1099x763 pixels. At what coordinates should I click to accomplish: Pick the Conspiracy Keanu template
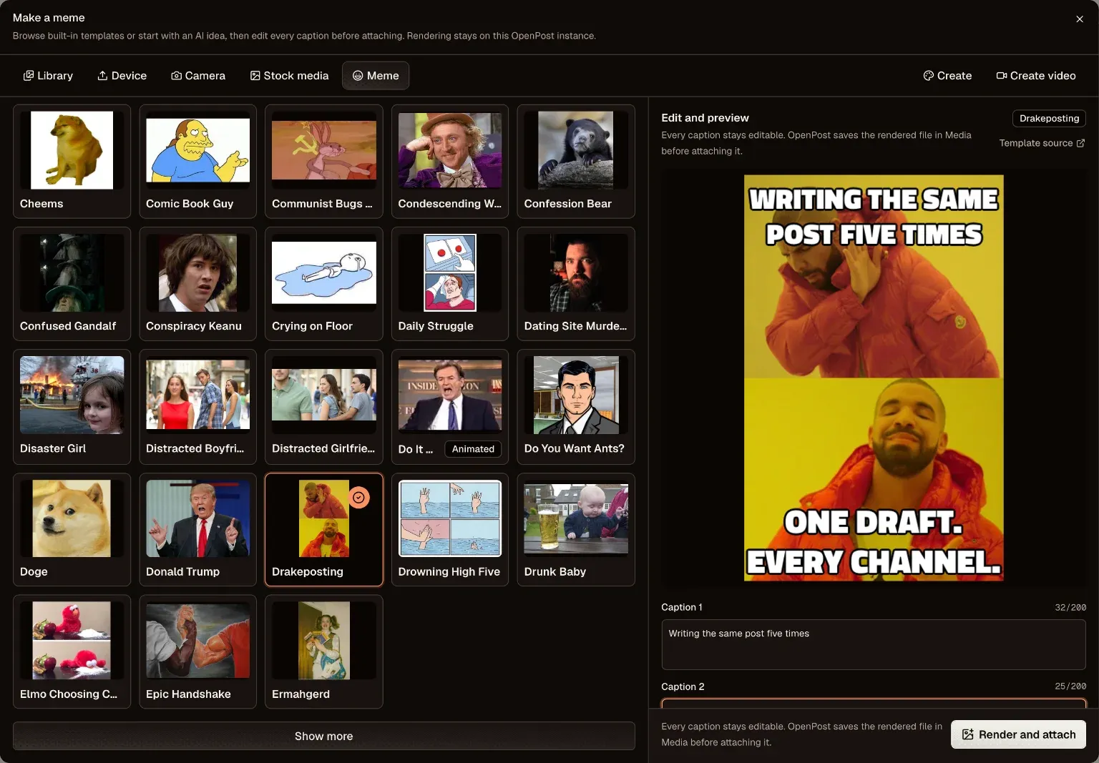pyautogui.click(x=197, y=283)
